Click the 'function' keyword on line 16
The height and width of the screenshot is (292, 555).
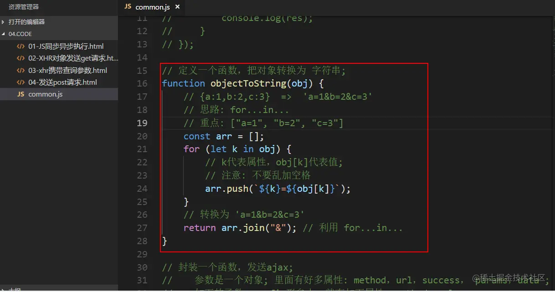point(184,83)
